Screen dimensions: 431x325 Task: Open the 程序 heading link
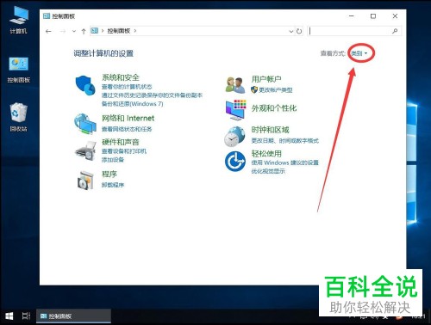[x=109, y=174]
